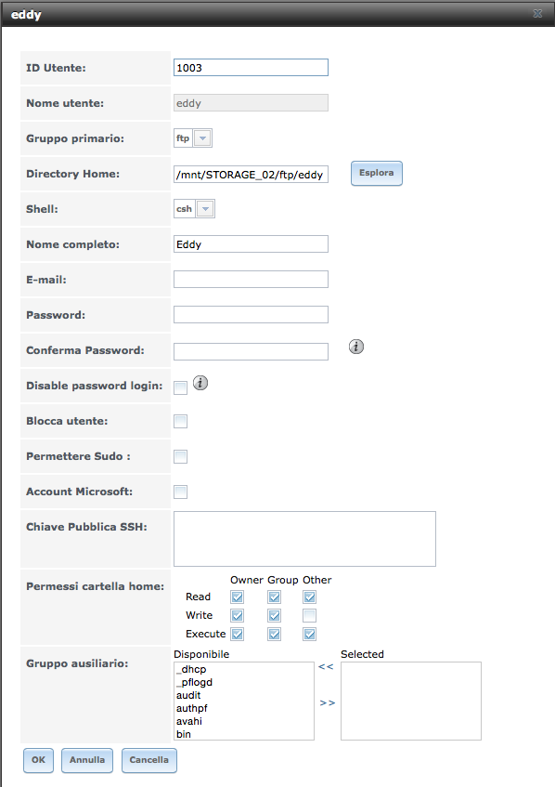Click the E-mail input field
The height and width of the screenshot is (787, 555).
click(x=251, y=280)
